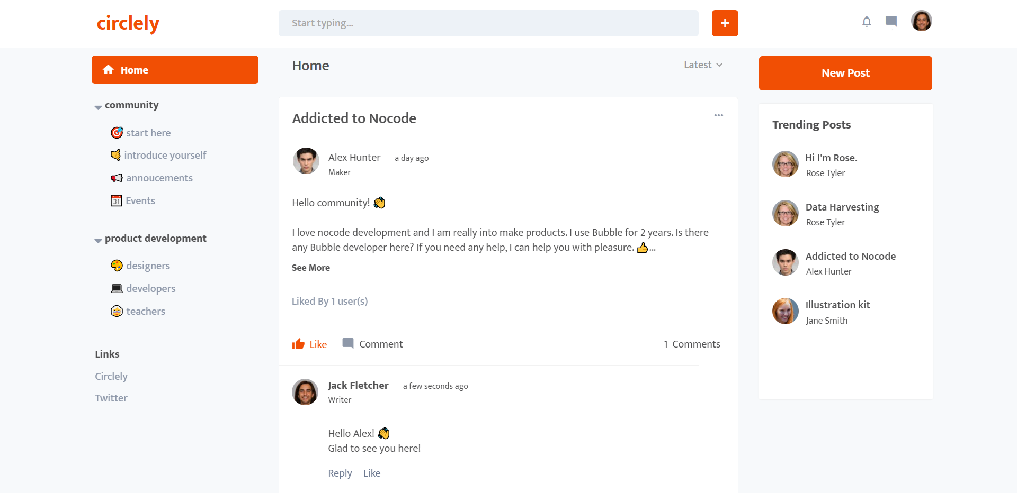Open the developers channel
Screen dimensions: 1017x493
pyautogui.click(x=150, y=288)
